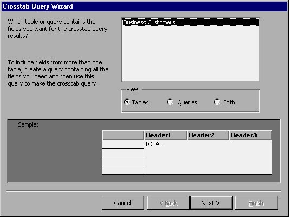Click the empty area of the table list box
This screenshot has height=217, width=289.
coord(191,54)
